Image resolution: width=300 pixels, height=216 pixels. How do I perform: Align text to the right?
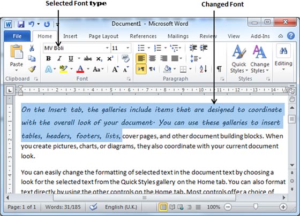point(163,58)
